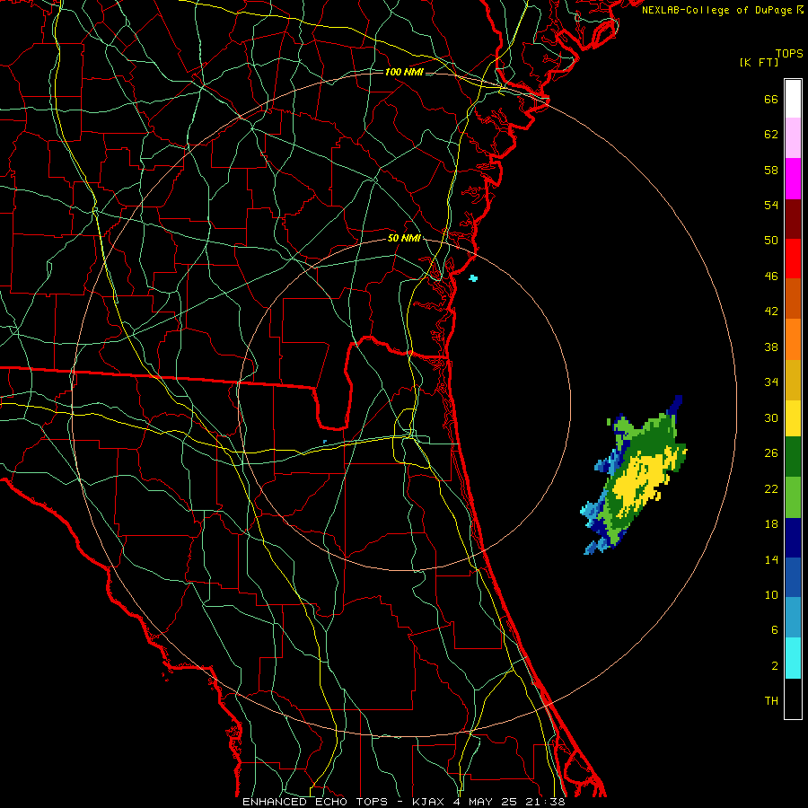Select the bright yellow legend swatch
The image size is (808, 808).
[x=793, y=418]
